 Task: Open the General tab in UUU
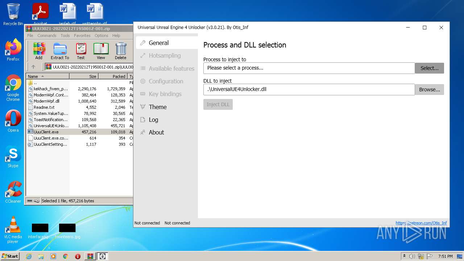[167, 43]
